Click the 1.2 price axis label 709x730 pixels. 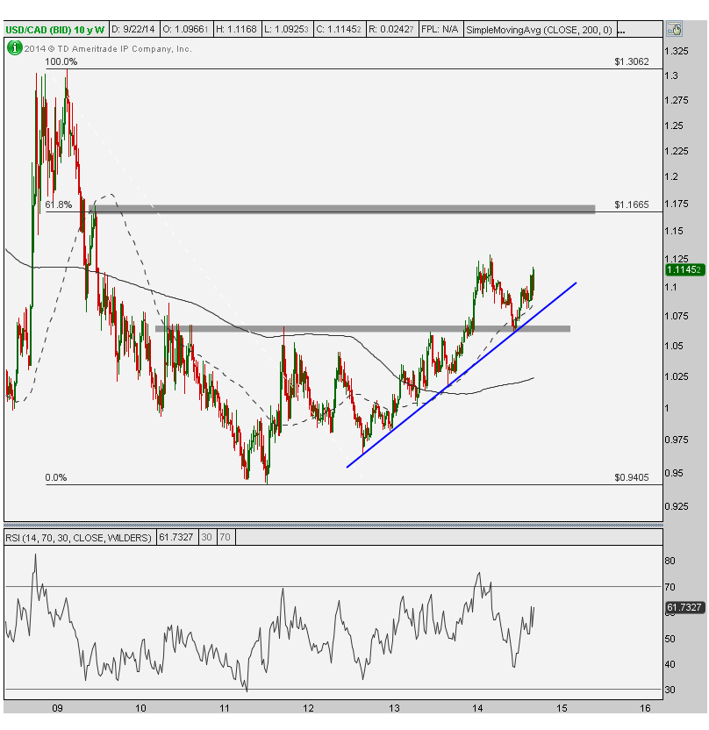point(671,177)
